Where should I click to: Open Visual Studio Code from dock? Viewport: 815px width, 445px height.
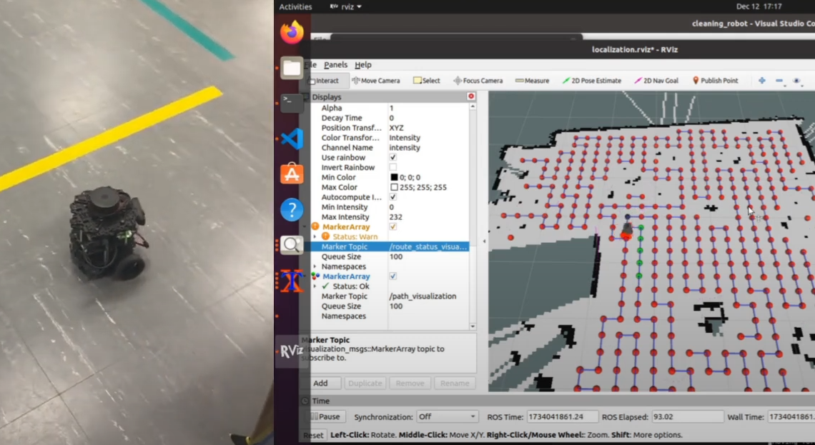click(x=292, y=139)
